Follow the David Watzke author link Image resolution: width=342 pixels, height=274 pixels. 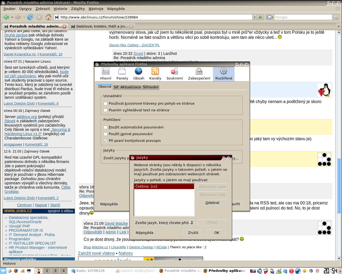pyautogui.click(x=116, y=223)
